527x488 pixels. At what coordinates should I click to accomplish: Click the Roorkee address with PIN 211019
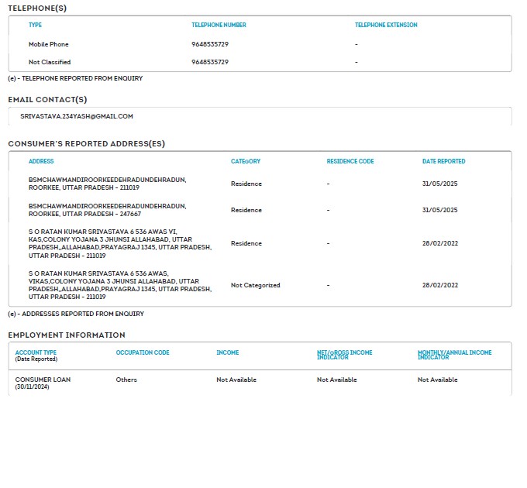(107, 184)
